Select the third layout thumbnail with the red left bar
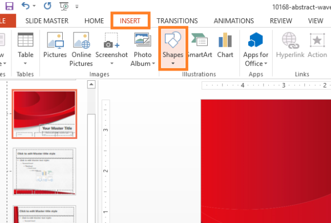This screenshot has height=223, width=331. point(45,214)
